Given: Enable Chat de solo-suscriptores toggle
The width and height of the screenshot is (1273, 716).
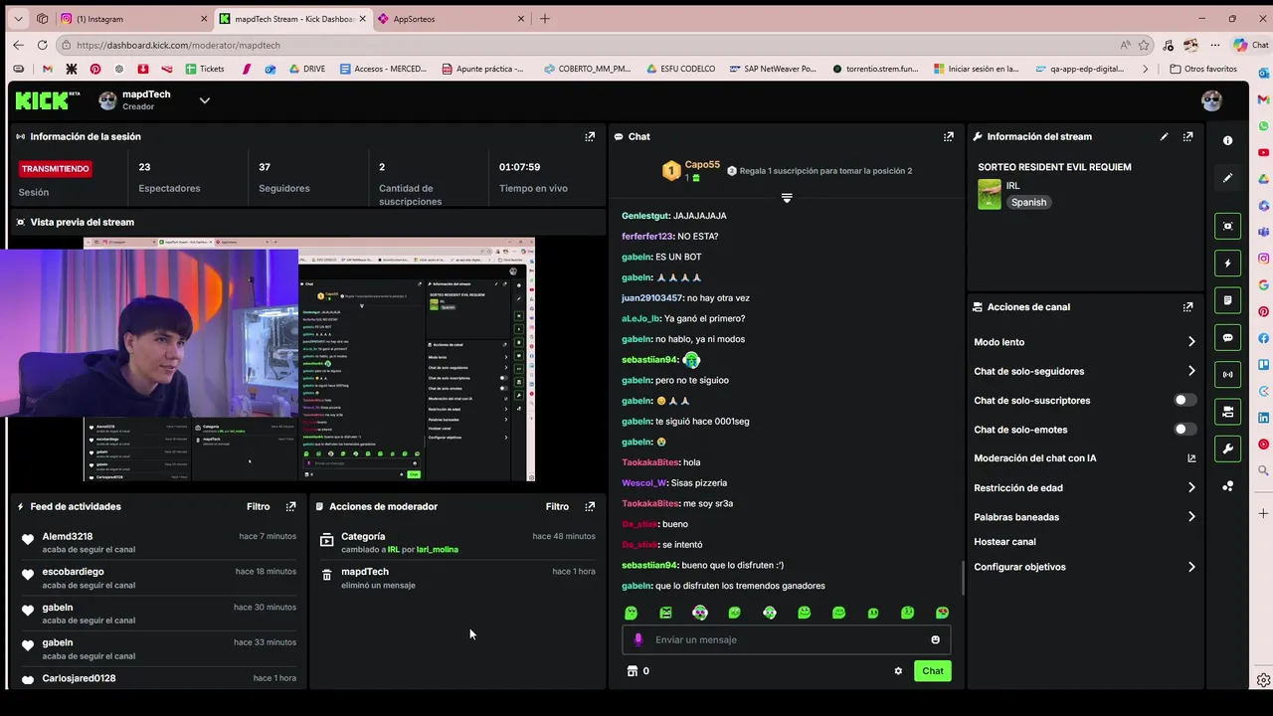Looking at the screenshot, I should click(1184, 400).
